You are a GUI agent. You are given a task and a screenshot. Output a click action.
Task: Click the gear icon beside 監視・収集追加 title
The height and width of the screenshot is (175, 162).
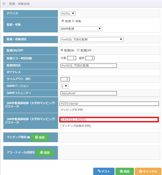coord(4,4)
